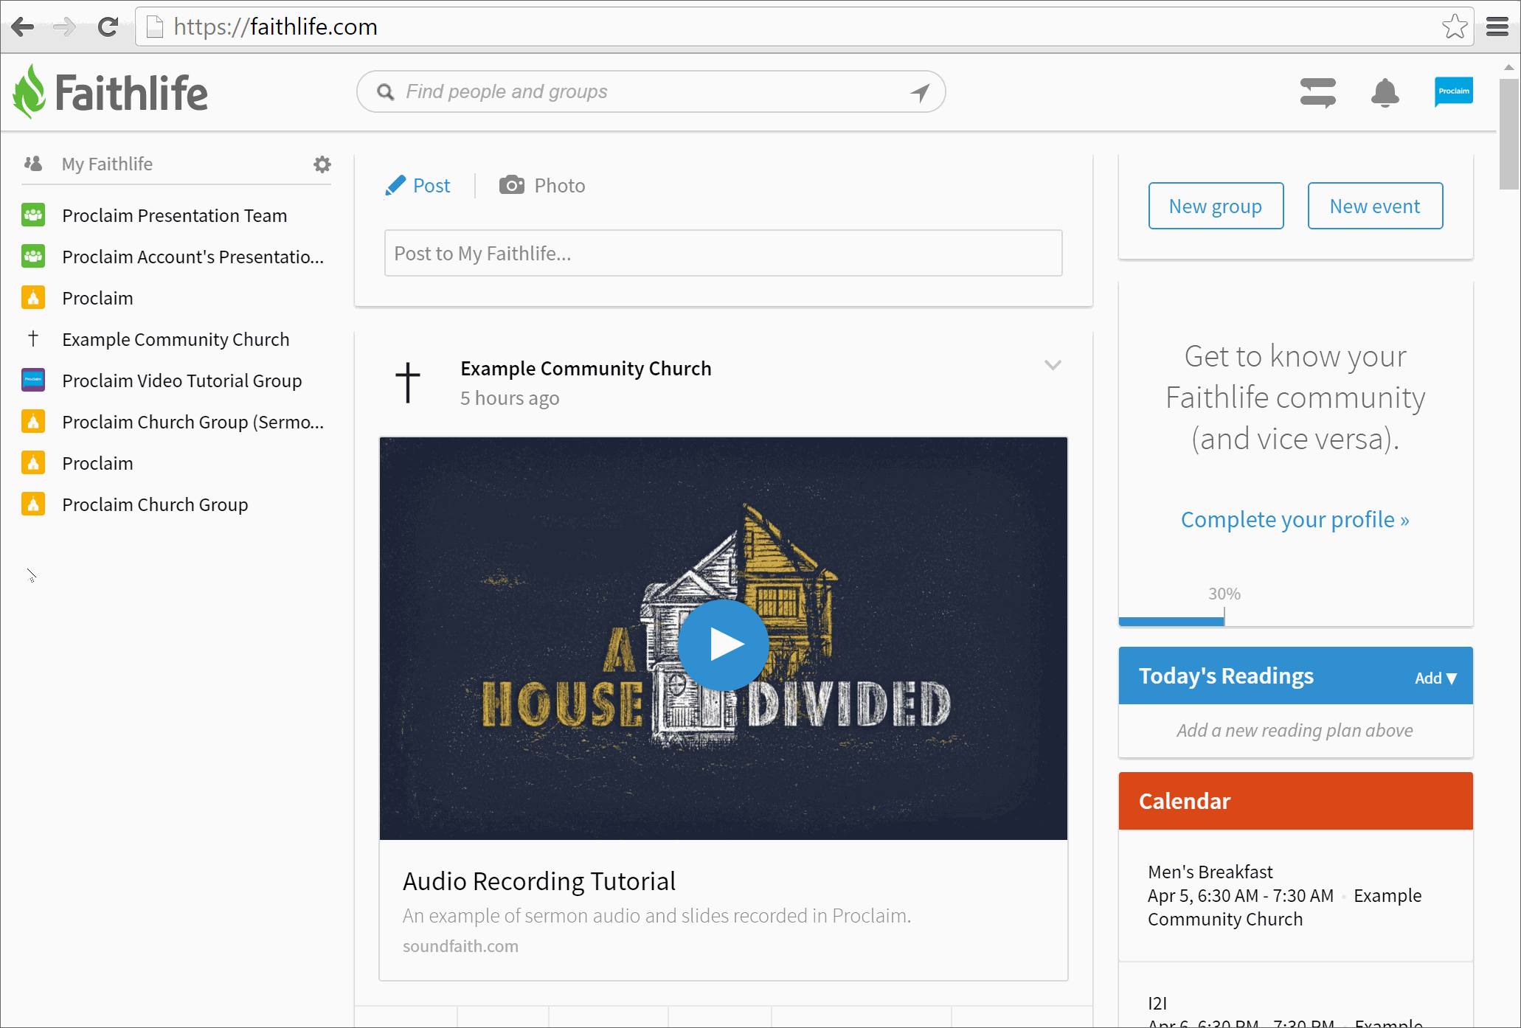Open Example Community Church in sidebar
Screen dimensions: 1521x1028
176,339
